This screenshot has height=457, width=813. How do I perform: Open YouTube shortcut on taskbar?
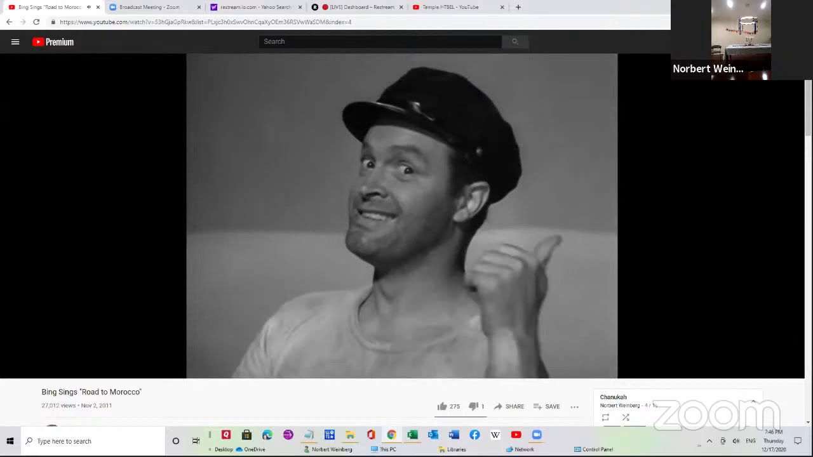pos(516,435)
